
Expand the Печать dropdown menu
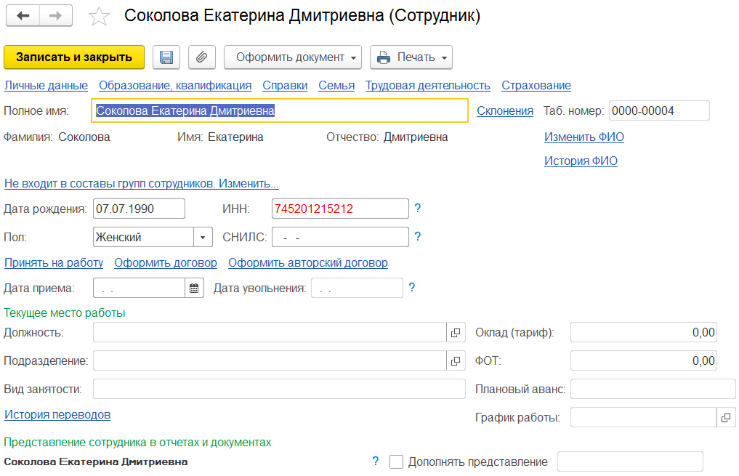411,57
